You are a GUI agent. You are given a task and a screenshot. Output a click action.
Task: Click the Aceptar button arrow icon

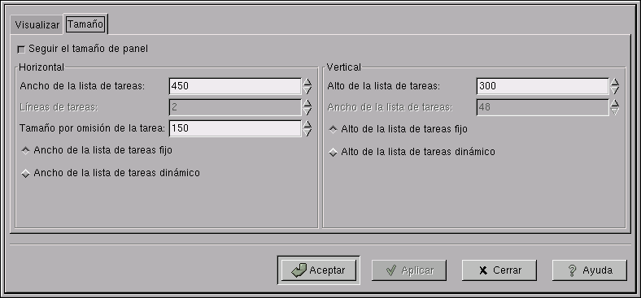point(299,270)
